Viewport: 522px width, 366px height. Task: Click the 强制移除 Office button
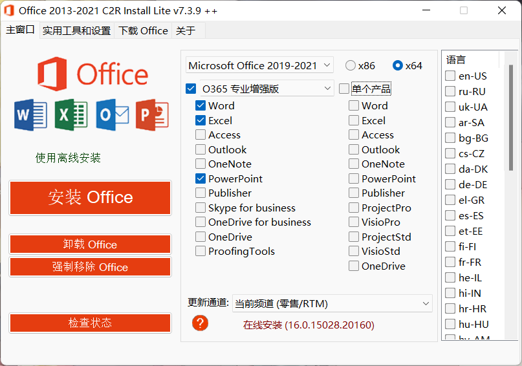pos(90,266)
